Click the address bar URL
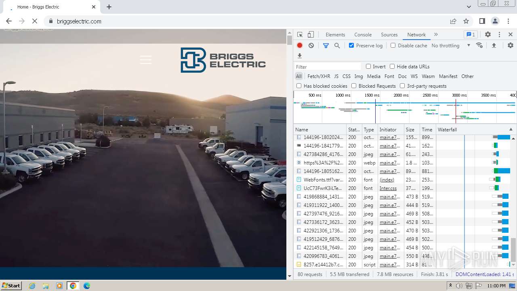Screen dimensions: 517x291 pos(79,21)
